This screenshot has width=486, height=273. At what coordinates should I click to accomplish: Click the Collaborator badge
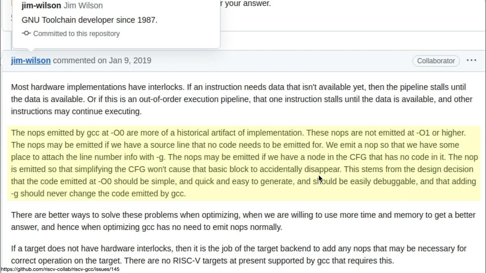point(436,61)
